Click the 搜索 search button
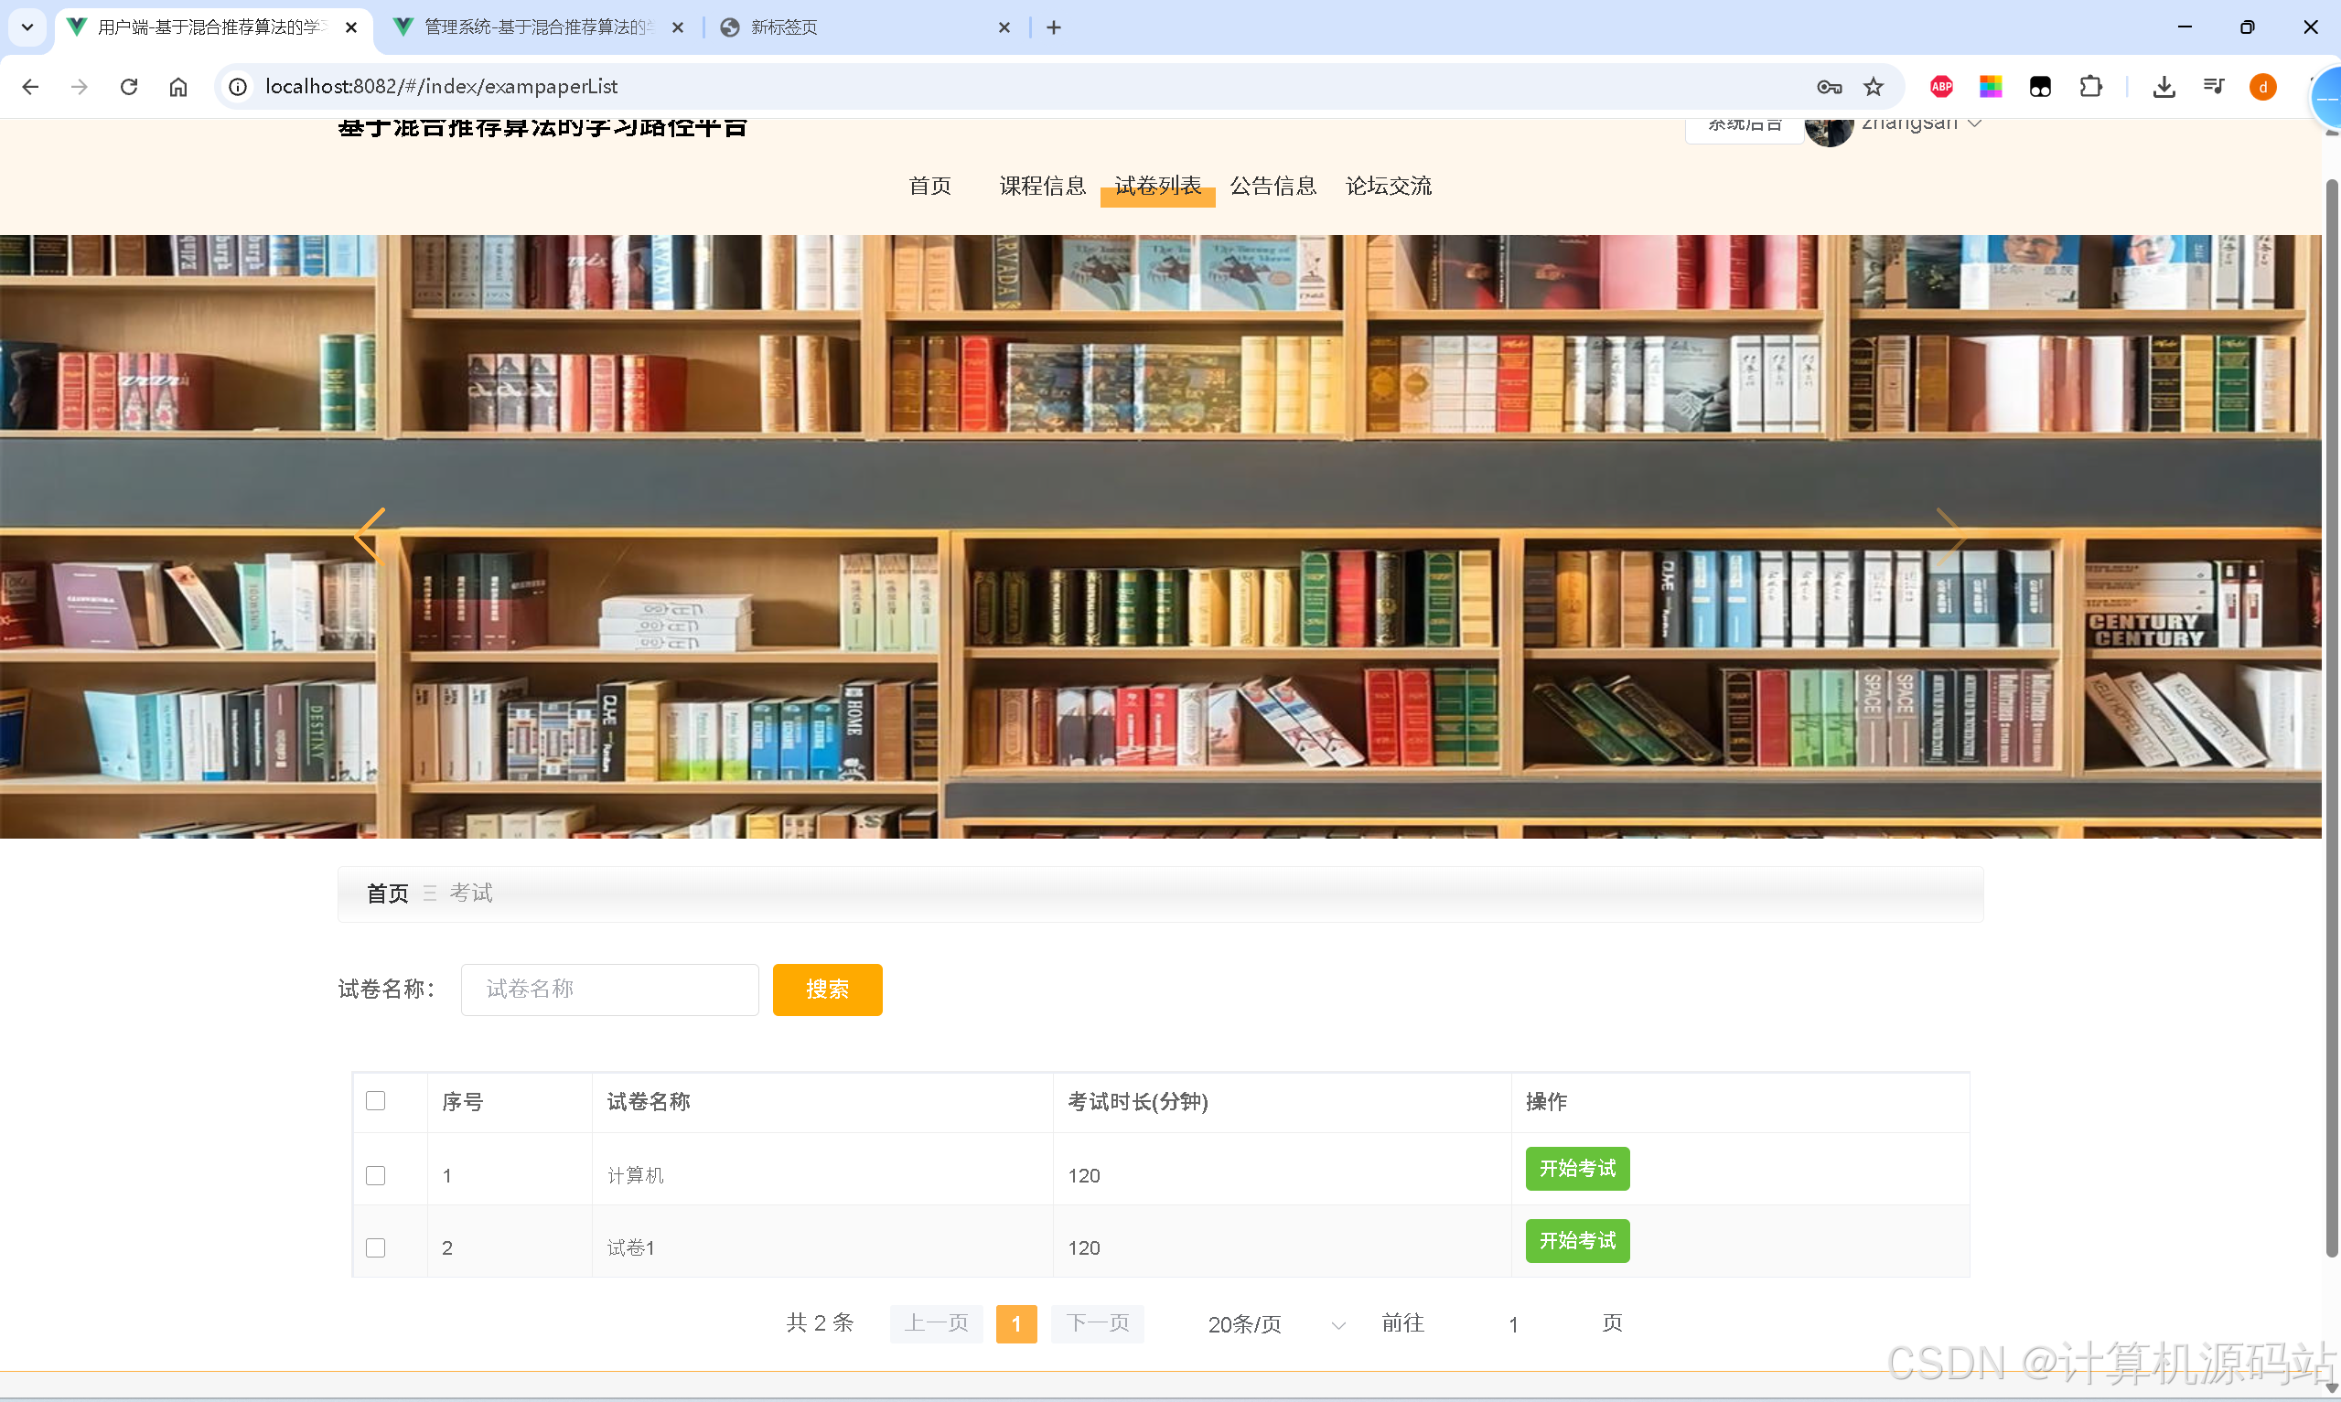The height and width of the screenshot is (1402, 2341). click(x=827, y=990)
